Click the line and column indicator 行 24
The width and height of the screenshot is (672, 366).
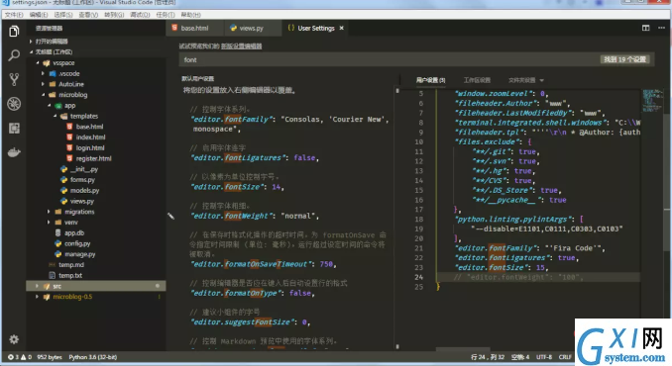488,357
